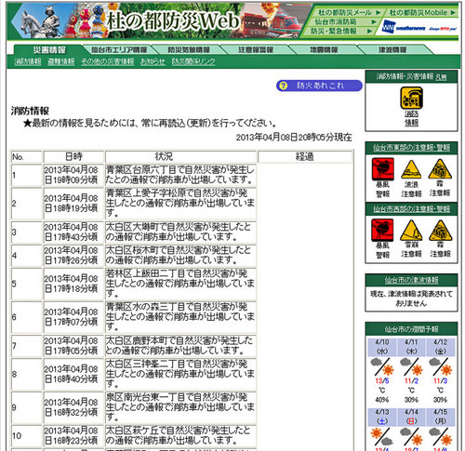Select row 10 status about 太白区萩ケ丘
Image resolution: width=465 pixels, height=451 pixels.
(x=181, y=435)
